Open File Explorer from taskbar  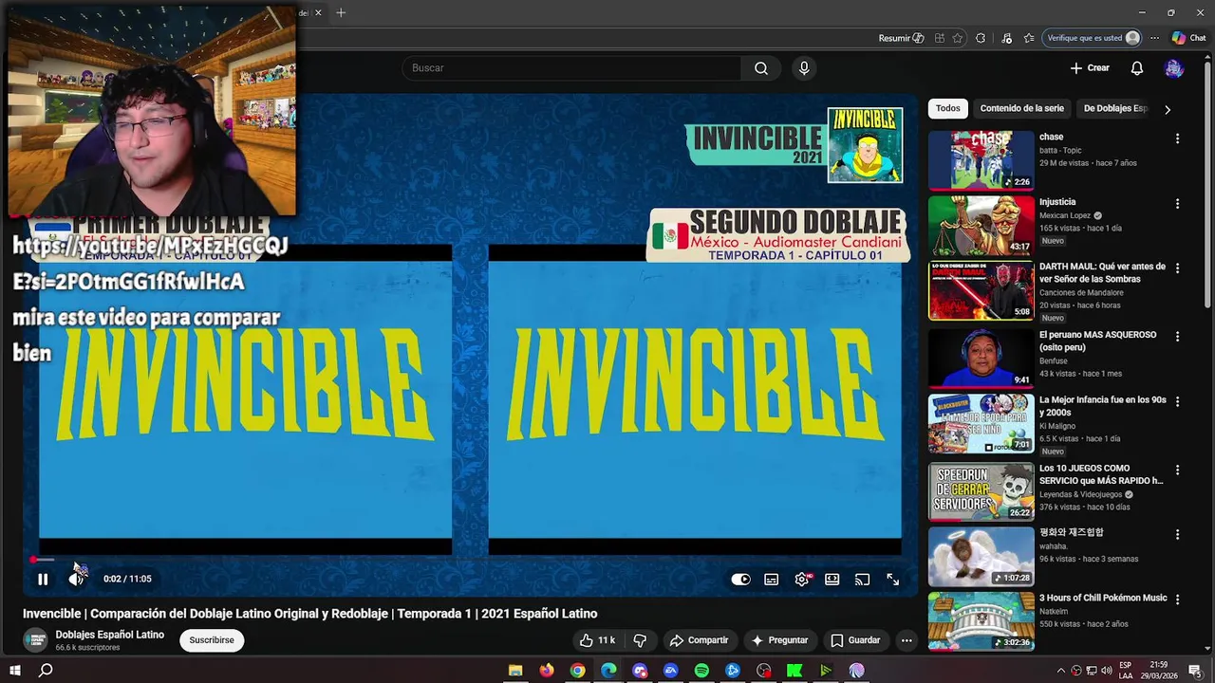pyautogui.click(x=515, y=671)
